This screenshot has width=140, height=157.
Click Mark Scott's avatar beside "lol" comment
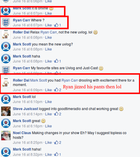6,99
